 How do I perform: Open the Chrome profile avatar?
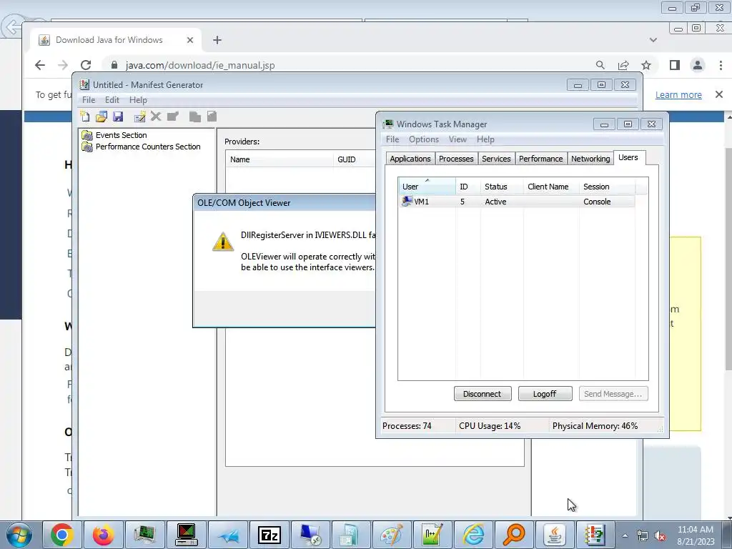coord(698,65)
